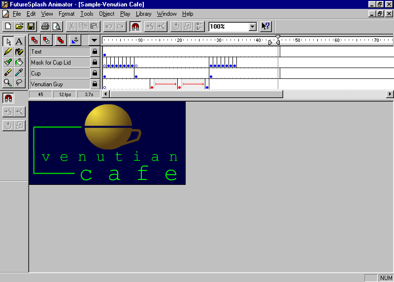Open the Window menu
394x282 pixels.
pyautogui.click(x=166, y=14)
